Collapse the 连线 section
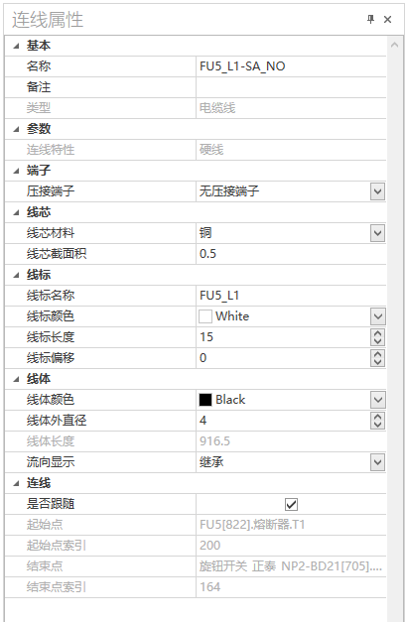 coord(16,483)
